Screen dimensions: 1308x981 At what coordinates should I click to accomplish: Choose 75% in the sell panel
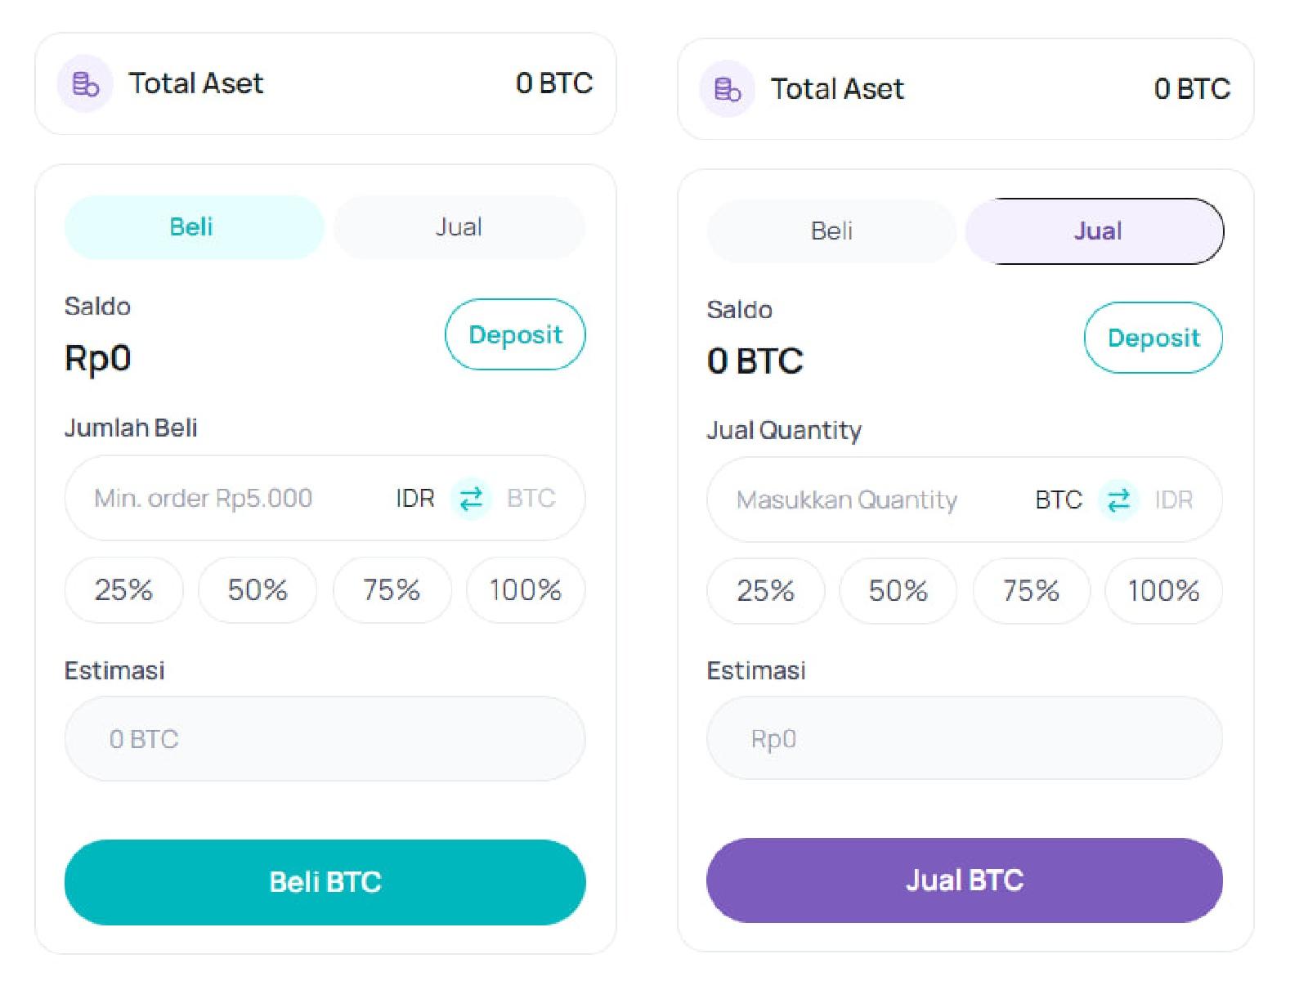[1031, 590]
